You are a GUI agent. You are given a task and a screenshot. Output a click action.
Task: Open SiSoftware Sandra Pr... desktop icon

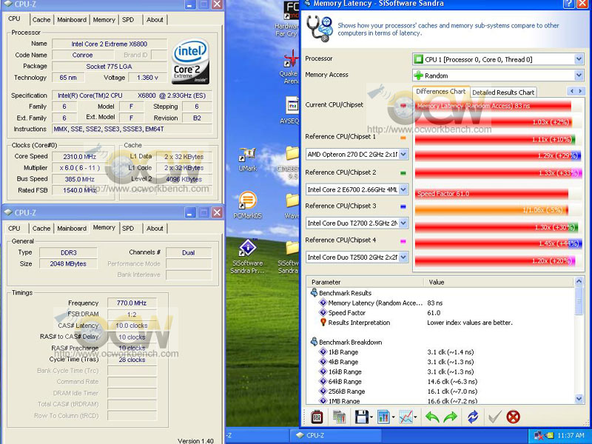point(248,257)
